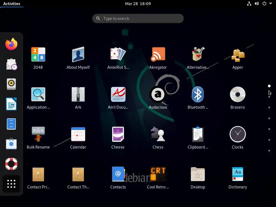Screen dimensions: 276x207
Task: Open Alternatives configurator app
Action: pos(198,54)
